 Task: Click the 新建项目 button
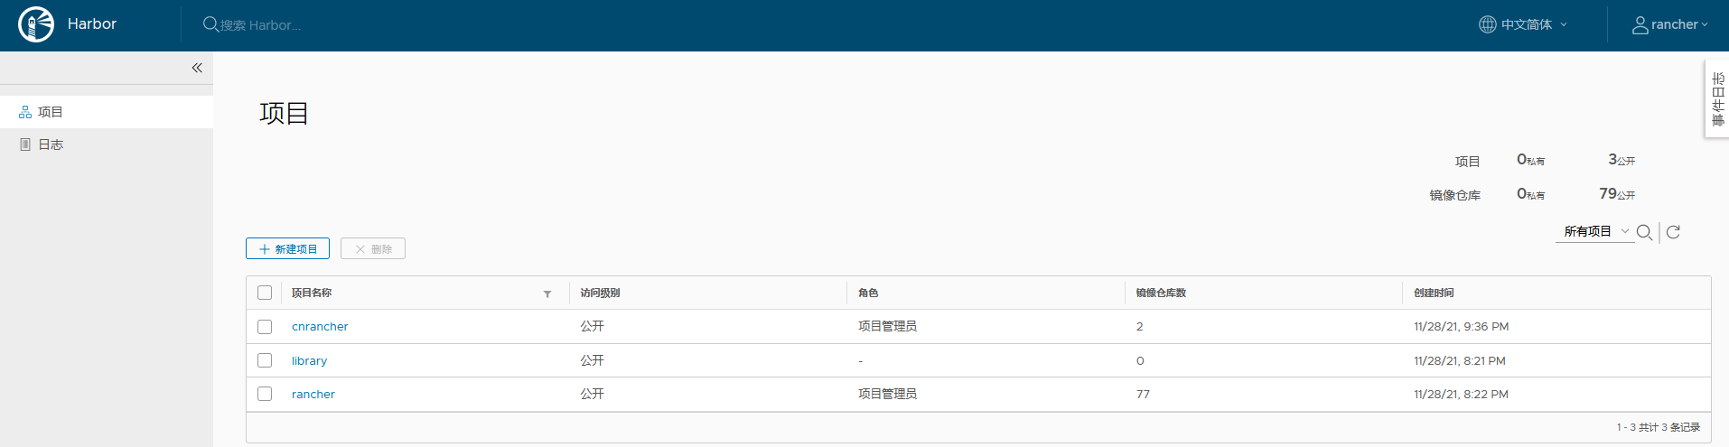pyautogui.click(x=287, y=248)
